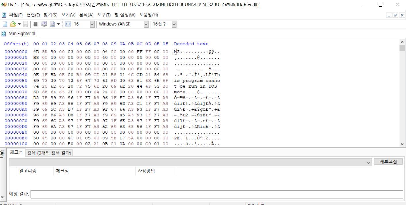
Task: Click offset label 00000040
Action: [16, 75]
